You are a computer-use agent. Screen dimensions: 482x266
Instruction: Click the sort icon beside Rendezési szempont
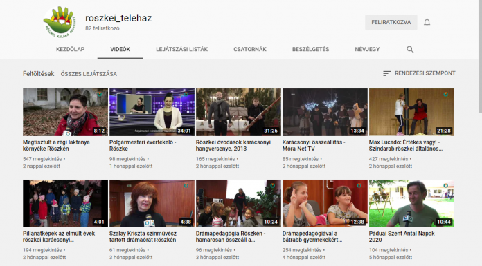[386, 73]
